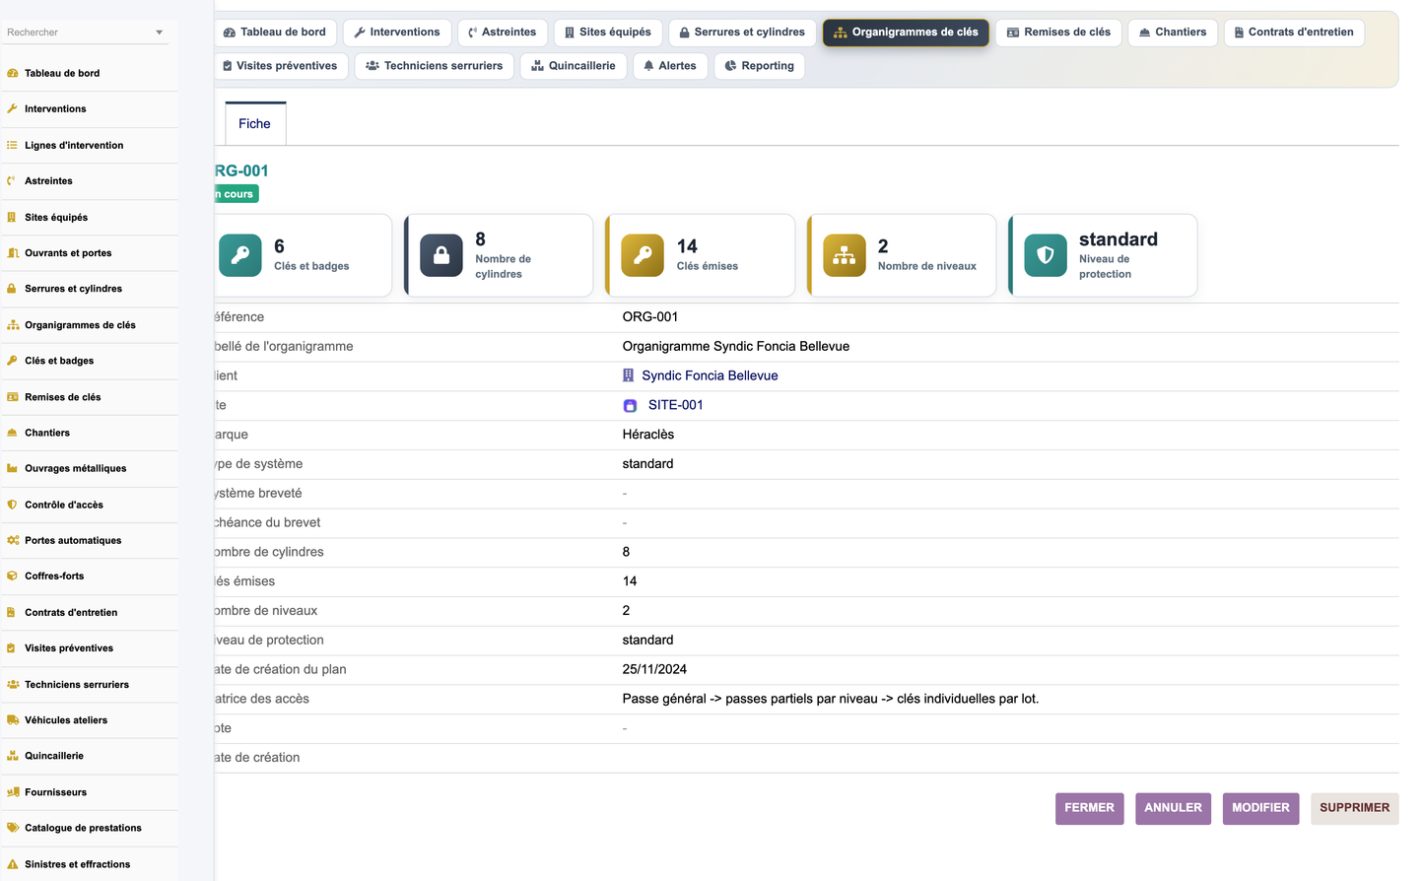
Task: Click the Portes automatiques gears icon
Action: click(x=13, y=540)
